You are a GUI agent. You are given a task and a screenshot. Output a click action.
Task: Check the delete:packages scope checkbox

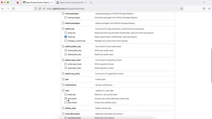(63, 23)
